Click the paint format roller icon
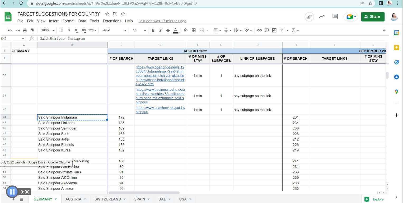The image size is (403, 203). click(32, 30)
